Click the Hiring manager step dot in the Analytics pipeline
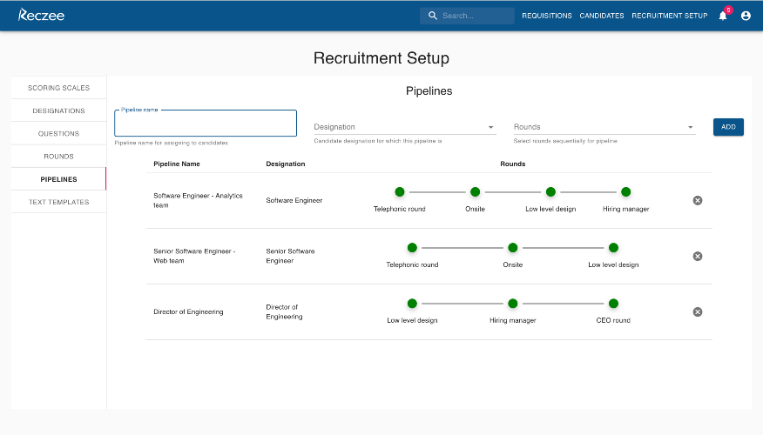Image resolution: width=763 pixels, height=435 pixels. pos(625,192)
